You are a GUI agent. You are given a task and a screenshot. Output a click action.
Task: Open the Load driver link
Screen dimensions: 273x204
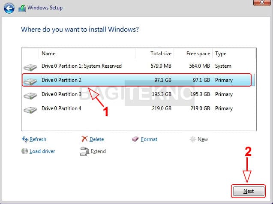click(42, 151)
